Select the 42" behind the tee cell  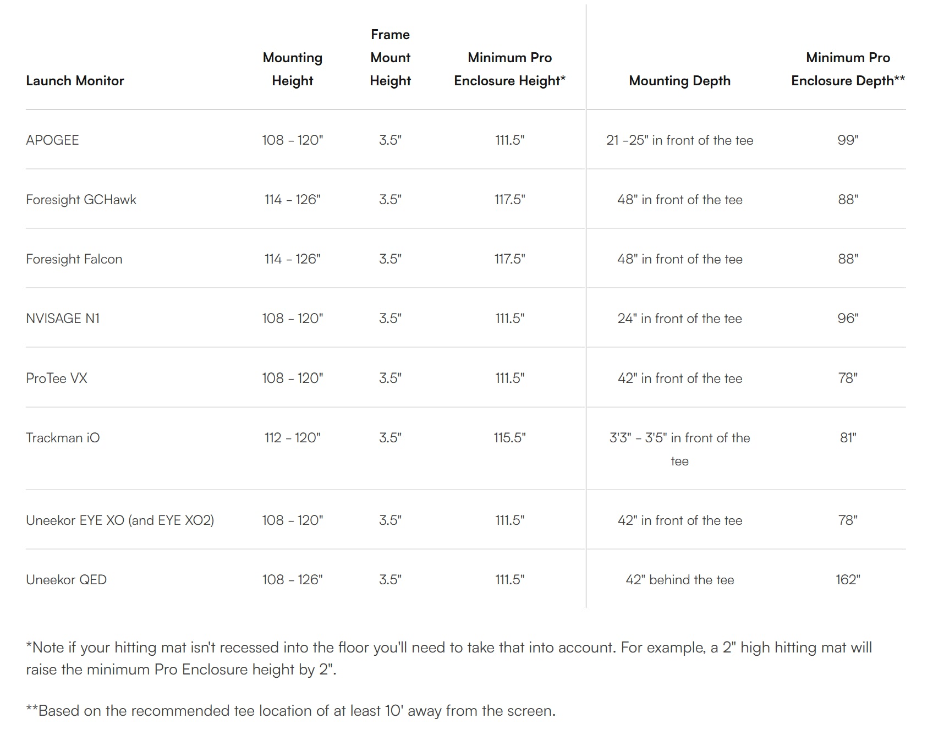click(680, 580)
